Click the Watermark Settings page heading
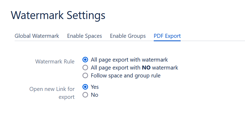Image resolution: width=245 pixels, height=125 pixels. point(58,15)
